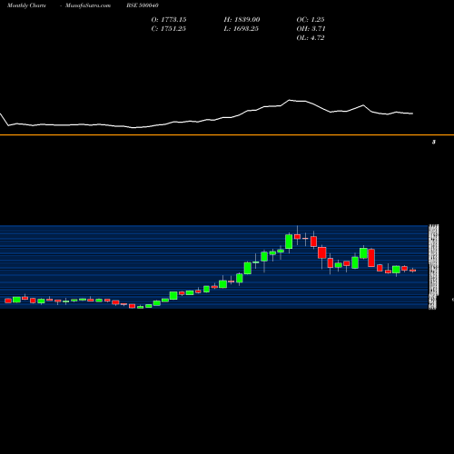
Task: Click the close value 'C: 1751.25'
Action: tap(169, 28)
